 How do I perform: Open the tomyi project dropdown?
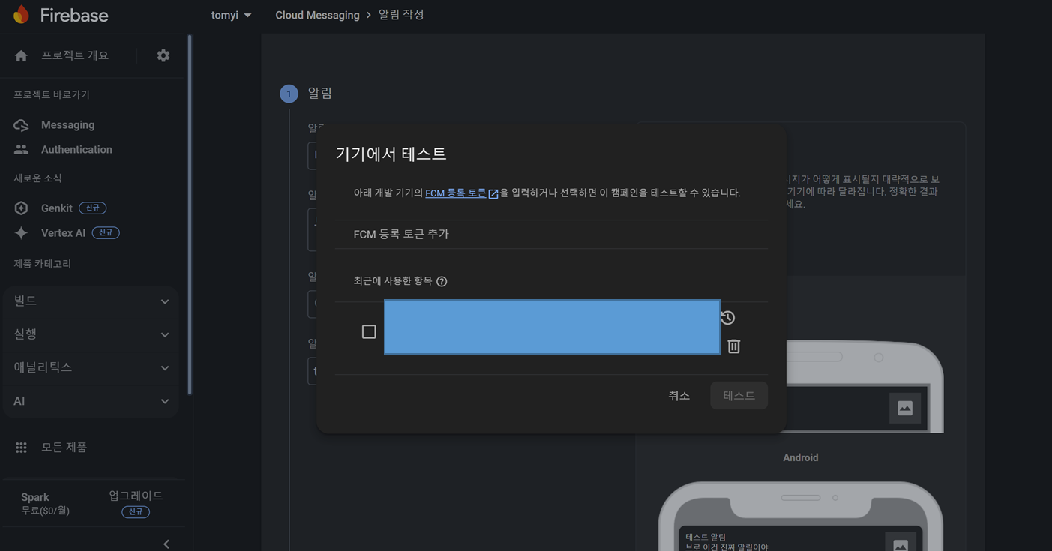coord(231,15)
